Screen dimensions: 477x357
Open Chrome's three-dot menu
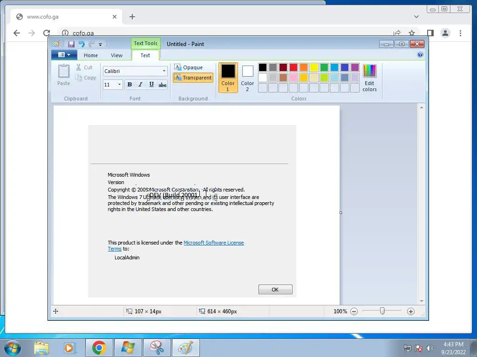(x=460, y=33)
